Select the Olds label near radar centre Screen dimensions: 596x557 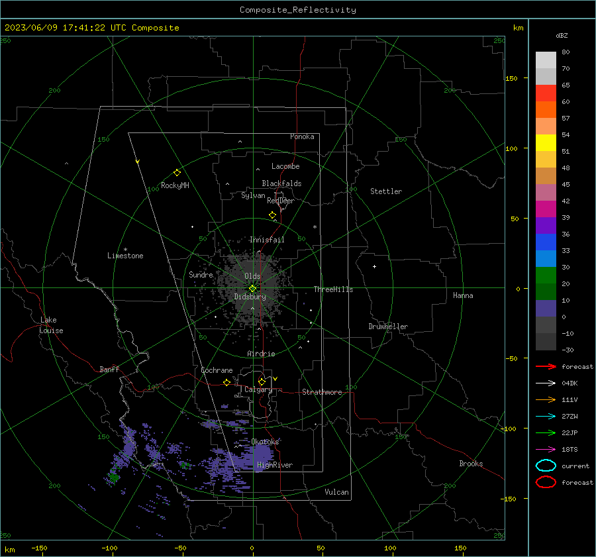(x=252, y=276)
